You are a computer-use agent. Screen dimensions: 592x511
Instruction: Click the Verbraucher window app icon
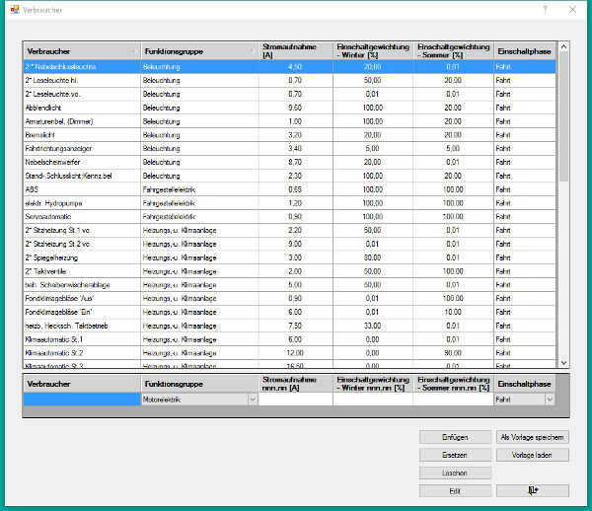(x=15, y=10)
